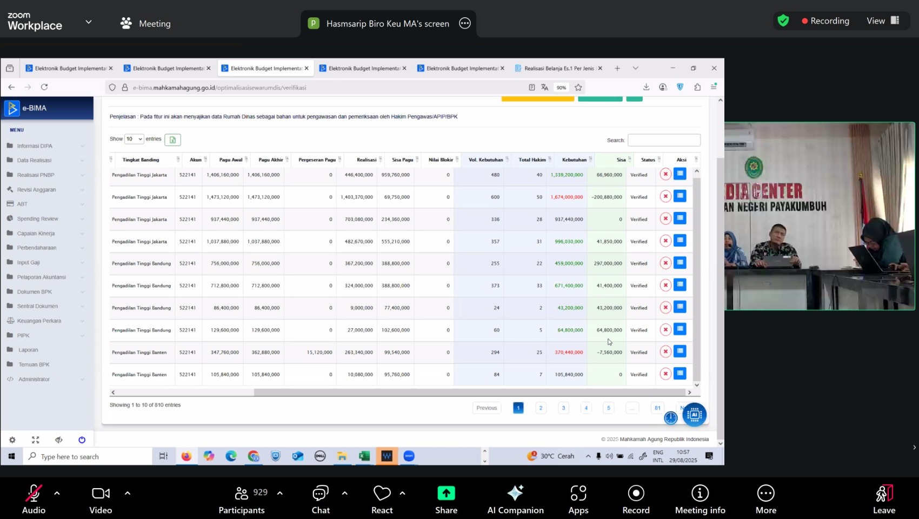919x519 pixels.
Task: Click the green Share screen button
Action: [x=446, y=493]
